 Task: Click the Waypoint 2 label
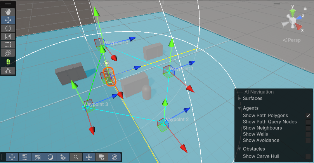[x=177, y=120]
